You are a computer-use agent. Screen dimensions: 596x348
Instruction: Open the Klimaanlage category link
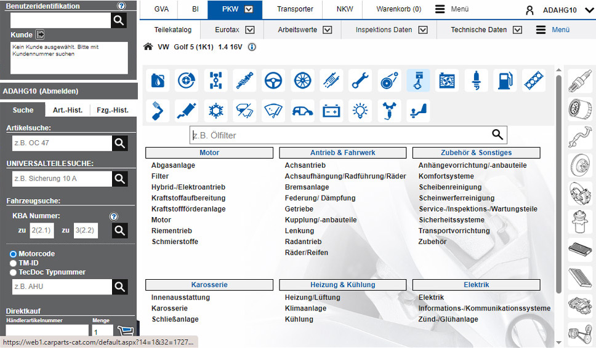(x=305, y=308)
